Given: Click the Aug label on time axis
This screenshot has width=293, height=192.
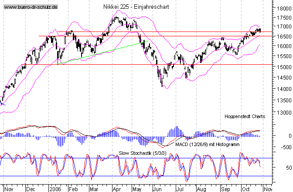Looking at the screenshot, I should click(201, 189).
